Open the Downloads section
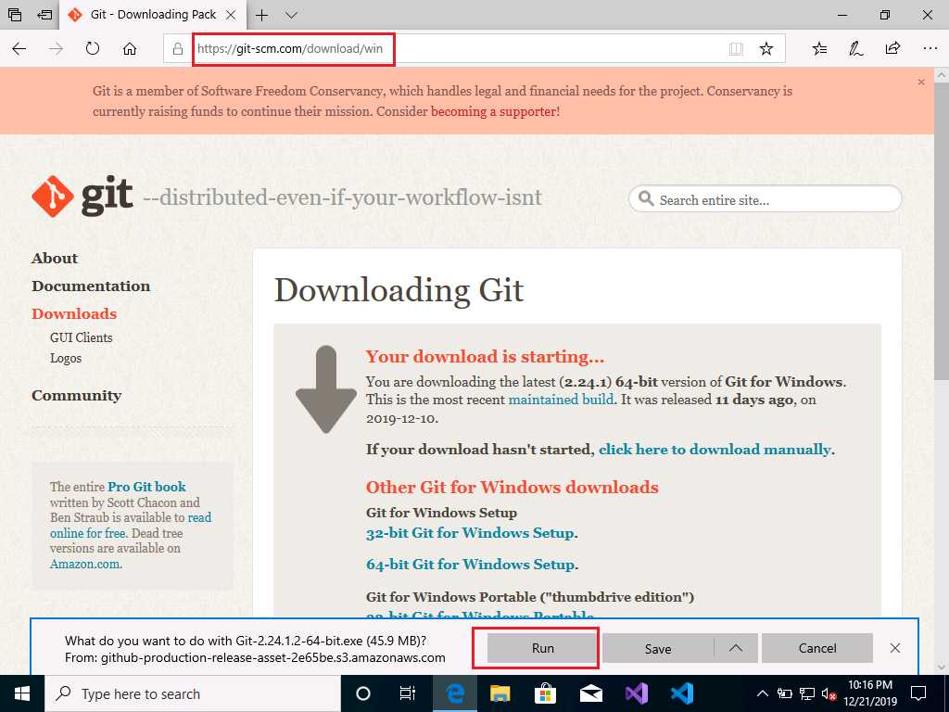949x712 pixels. click(x=74, y=313)
